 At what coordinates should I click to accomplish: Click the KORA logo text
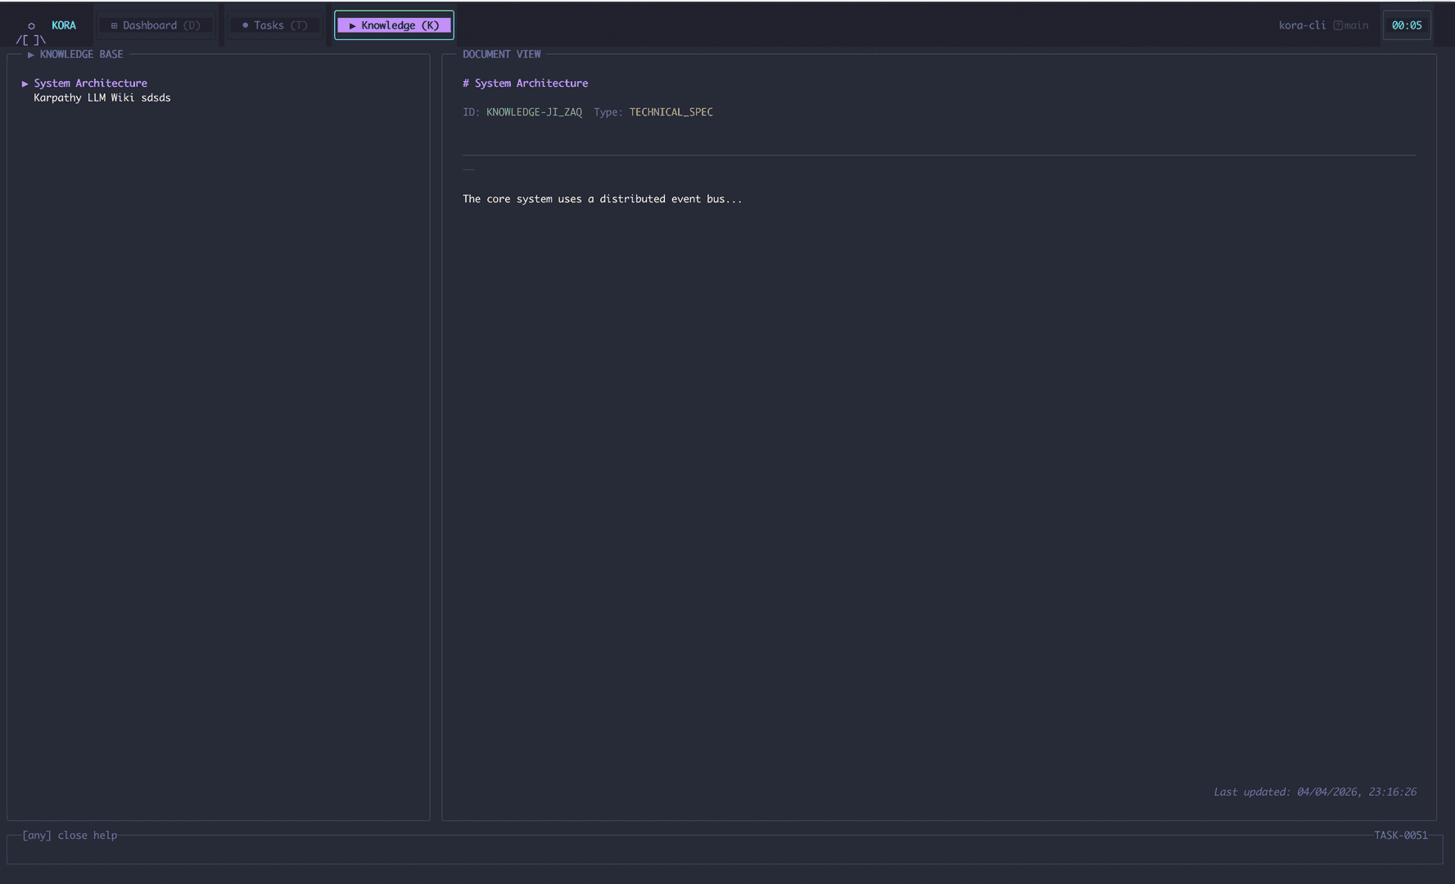[x=64, y=25]
